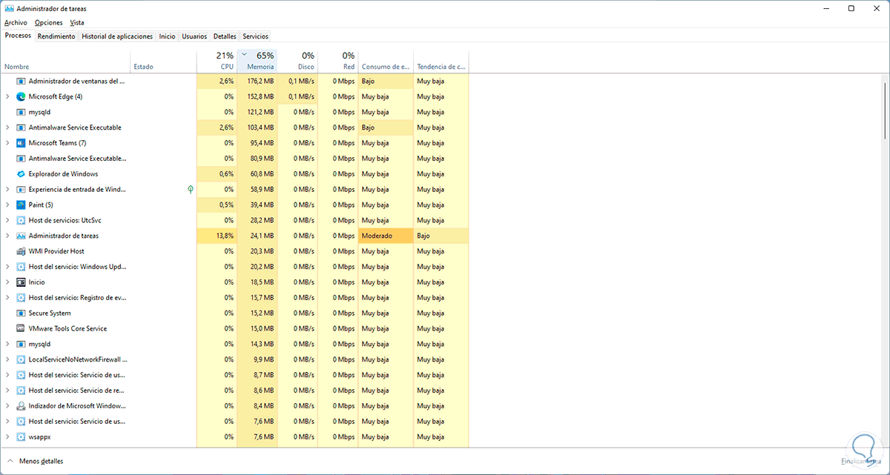This screenshot has width=890, height=475.
Task: Select the 'Secure System' row name
Action: point(50,313)
